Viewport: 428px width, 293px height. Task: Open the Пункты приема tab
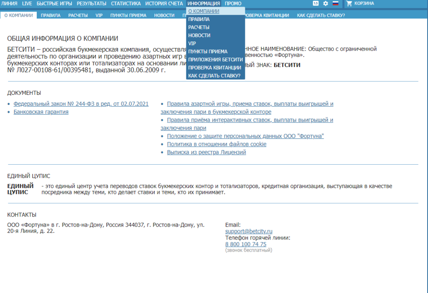[x=128, y=15]
